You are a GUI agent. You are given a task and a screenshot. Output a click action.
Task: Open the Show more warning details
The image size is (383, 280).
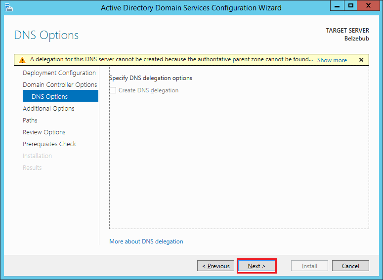[x=332, y=60]
